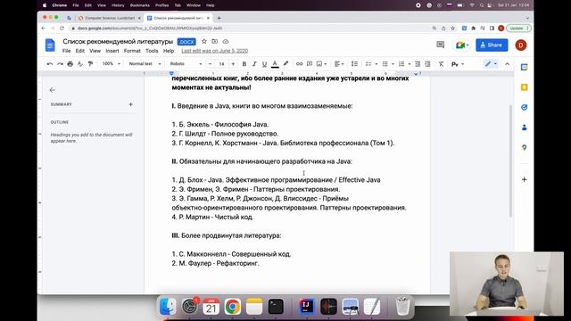Open the text alignment dropdown
Image resolution: width=571 pixels, height=321 pixels.
pyautogui.click(x=339, y=64)
